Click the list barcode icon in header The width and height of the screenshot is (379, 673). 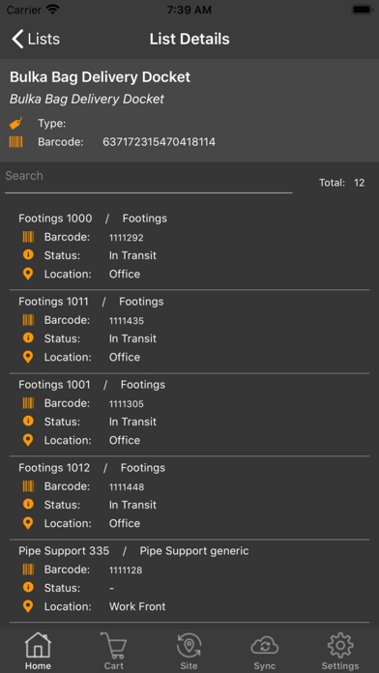(15, 141)
